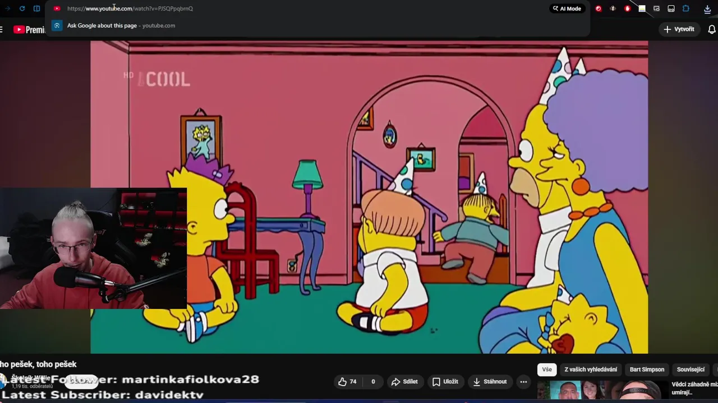Screen dimensions: 718x403
Task: Open YouTube notifications bell
Action: point(711,30)
